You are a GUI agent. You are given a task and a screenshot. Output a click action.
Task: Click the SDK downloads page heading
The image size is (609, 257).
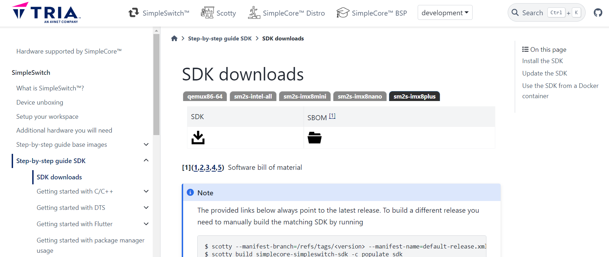tap(243, 74)
